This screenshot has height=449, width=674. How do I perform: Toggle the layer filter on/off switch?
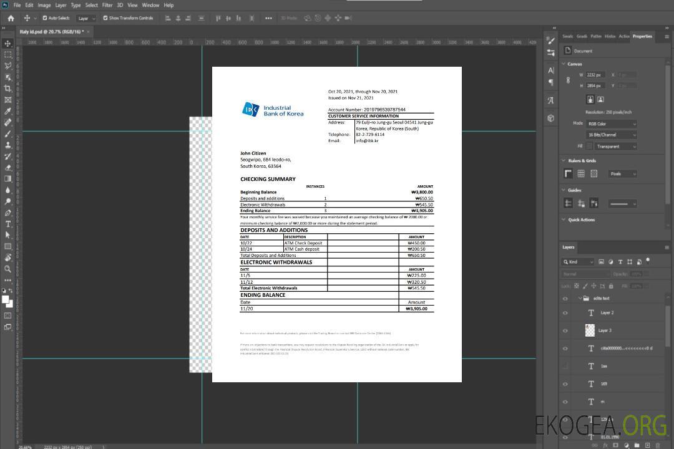click(648, 261)
